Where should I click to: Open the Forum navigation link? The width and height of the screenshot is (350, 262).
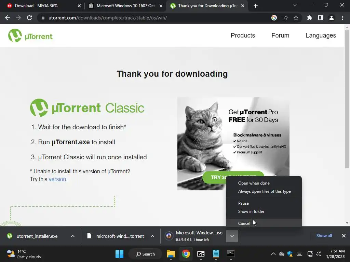280,35
